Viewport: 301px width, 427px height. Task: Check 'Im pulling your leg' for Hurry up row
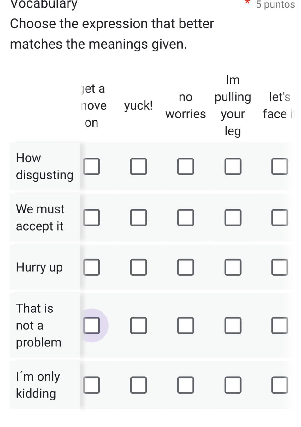point(233,267)
